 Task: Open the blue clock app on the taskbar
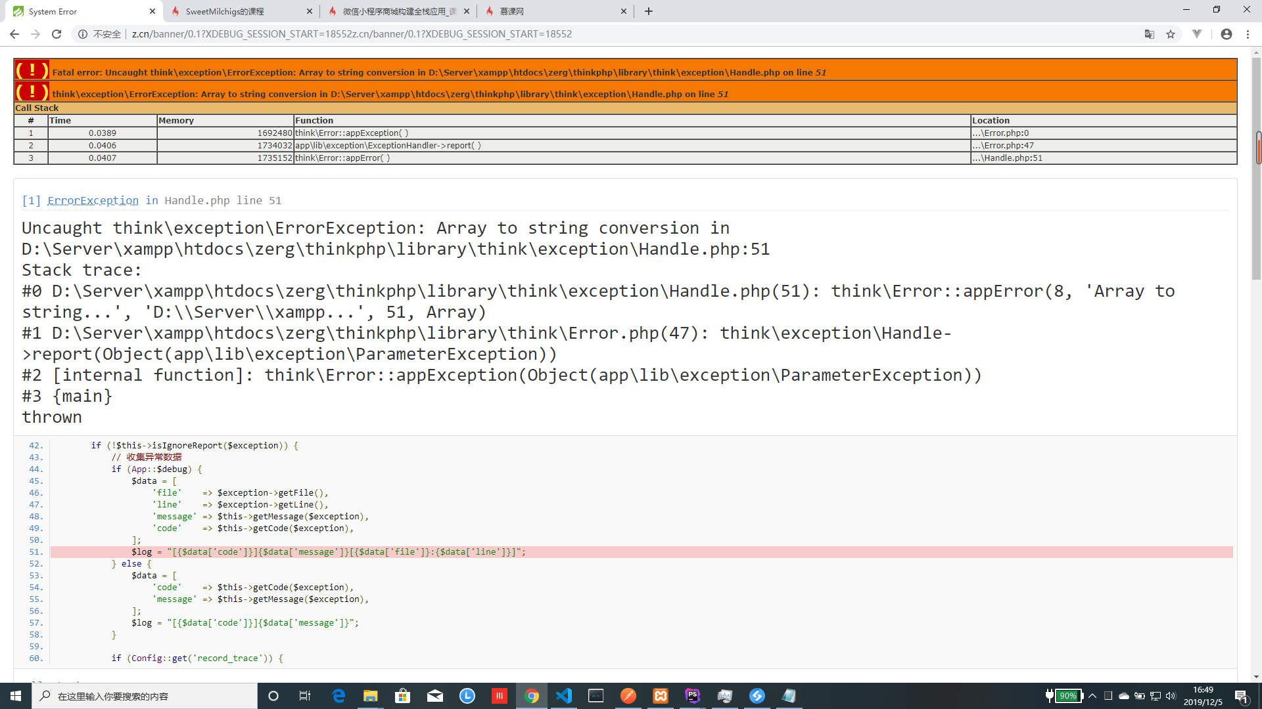click(467, 696)
